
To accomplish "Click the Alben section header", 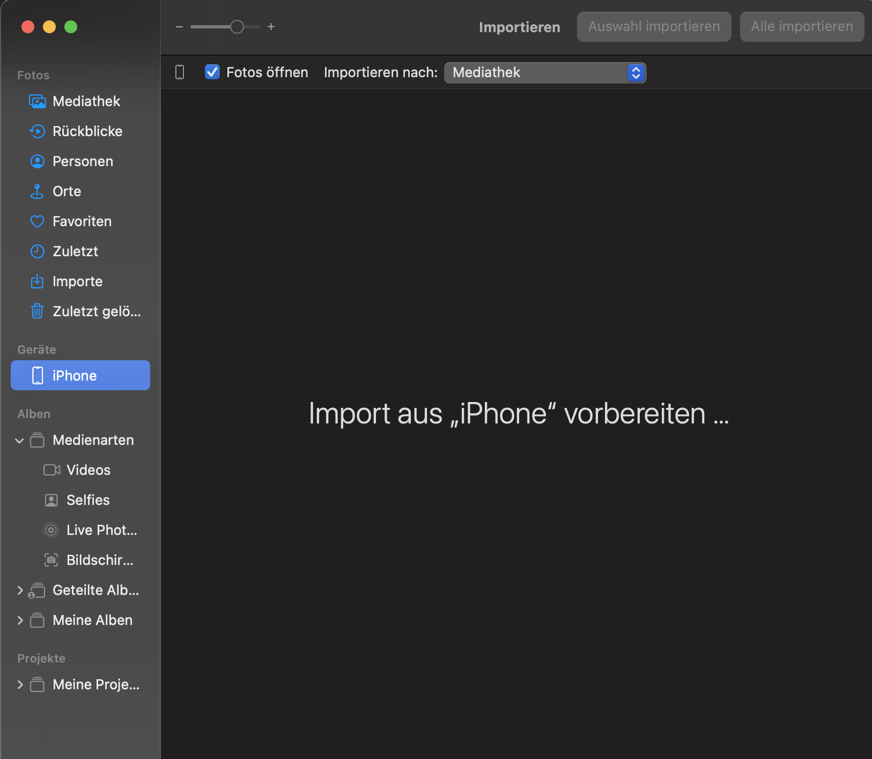I will coord(34,414).
